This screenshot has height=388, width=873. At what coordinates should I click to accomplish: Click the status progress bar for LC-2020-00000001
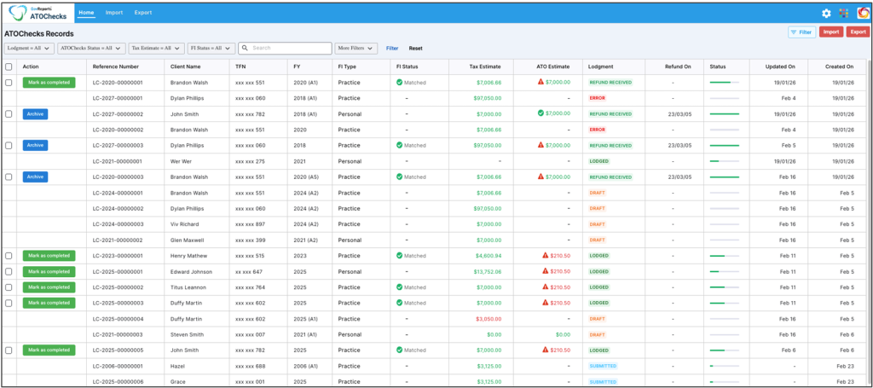tap(724, 83)
